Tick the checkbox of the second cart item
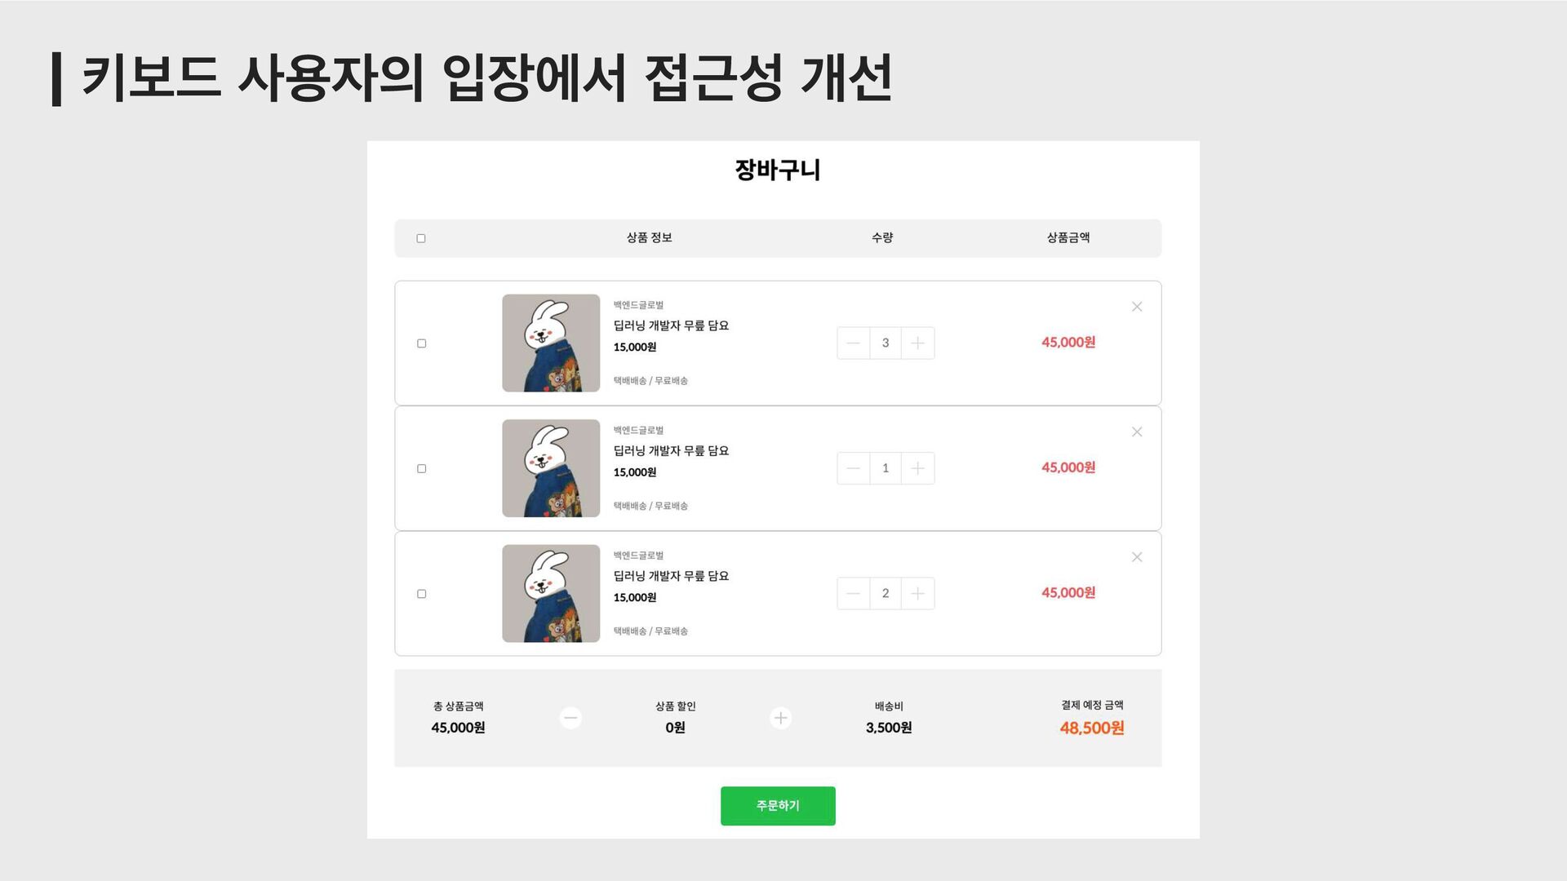This screenshot has height=881, width=1567. 421,468
